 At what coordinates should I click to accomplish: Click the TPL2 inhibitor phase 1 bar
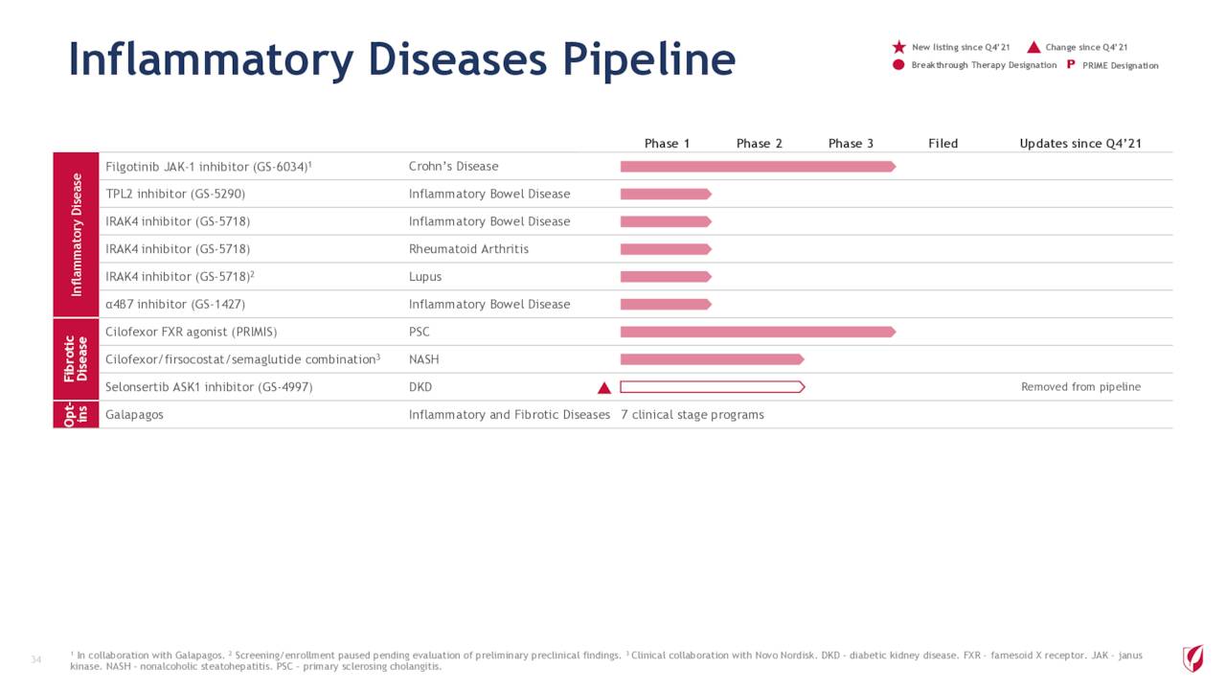[666, 195]
